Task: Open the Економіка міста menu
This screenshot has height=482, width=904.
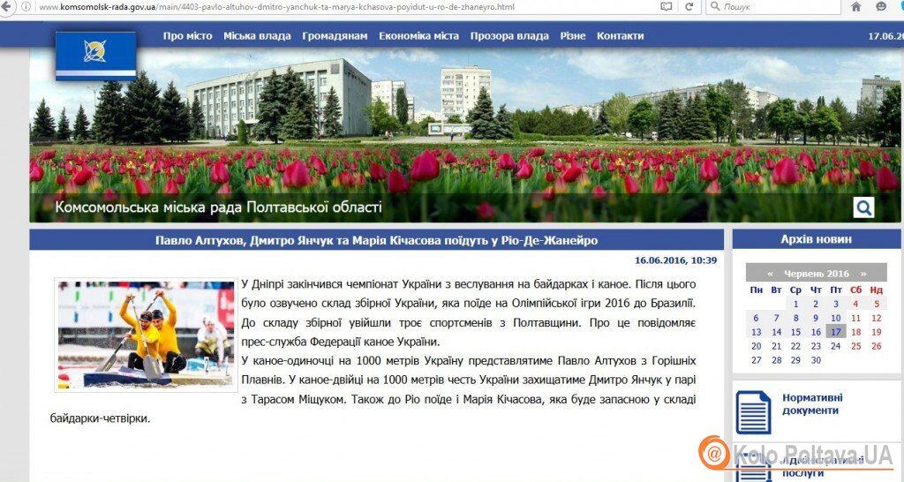Action: click(x=418, y=35)
